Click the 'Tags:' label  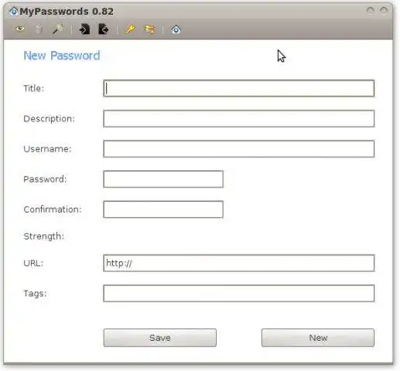35,294
